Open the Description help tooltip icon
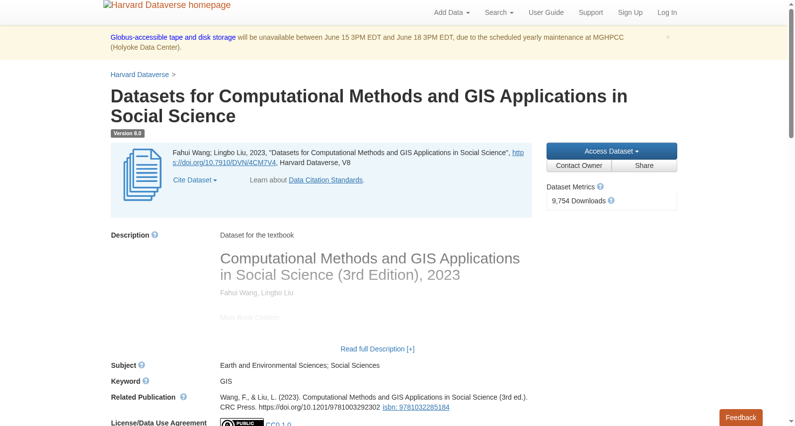 (155, 235)
